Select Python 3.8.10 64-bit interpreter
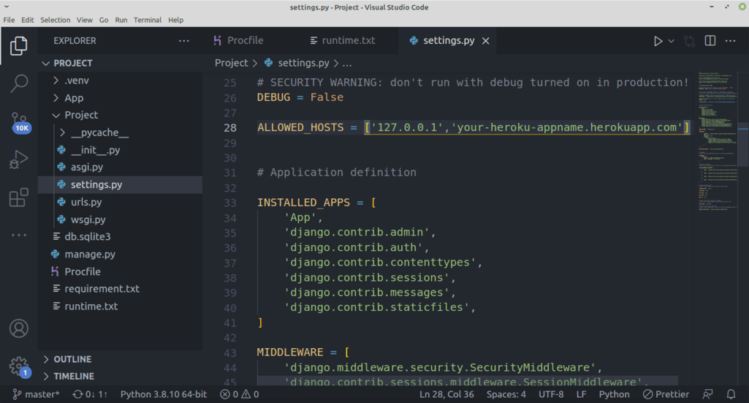Viewport: 749px width, 403px height. [x=164, y=394]
